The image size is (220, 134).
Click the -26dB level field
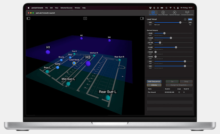point(150,33)
